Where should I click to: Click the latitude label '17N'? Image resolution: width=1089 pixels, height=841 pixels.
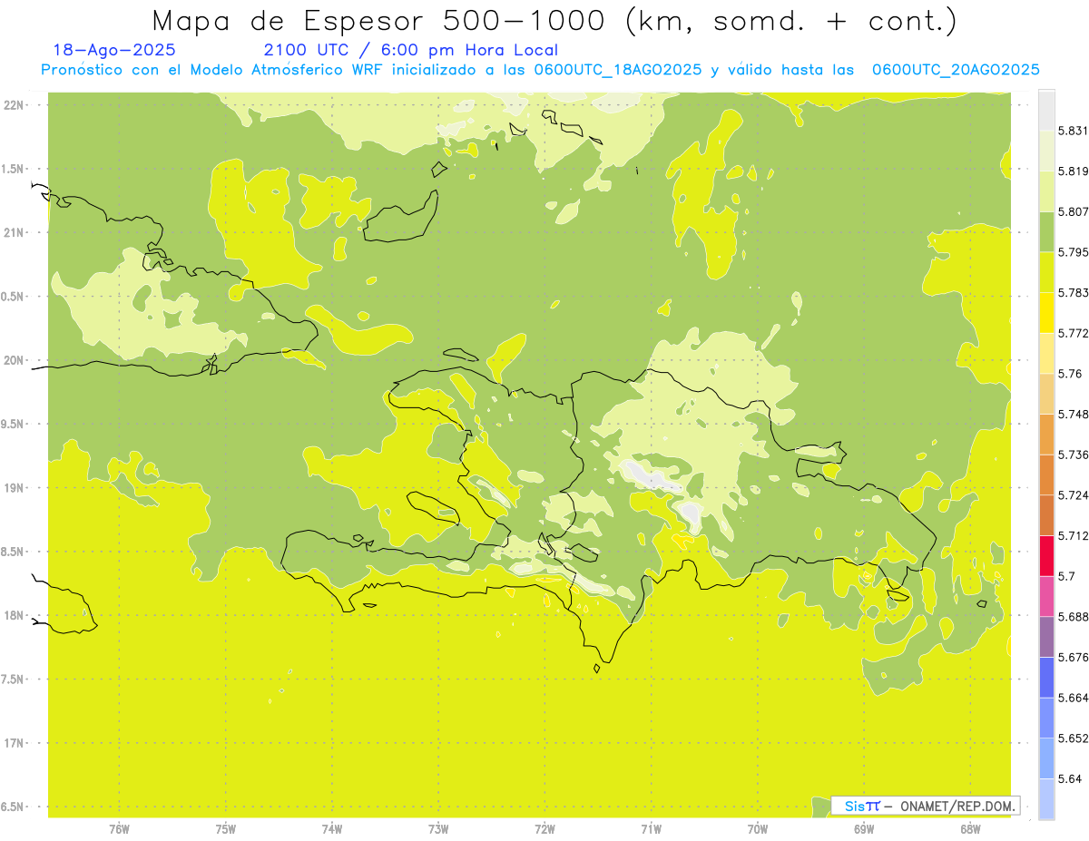(x=15, y=743)
